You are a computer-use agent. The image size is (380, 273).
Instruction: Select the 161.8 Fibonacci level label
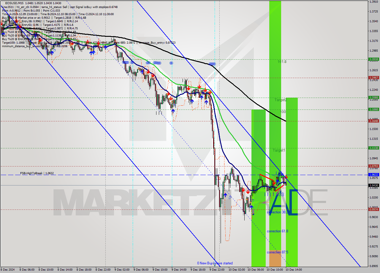tap(282, 62)
